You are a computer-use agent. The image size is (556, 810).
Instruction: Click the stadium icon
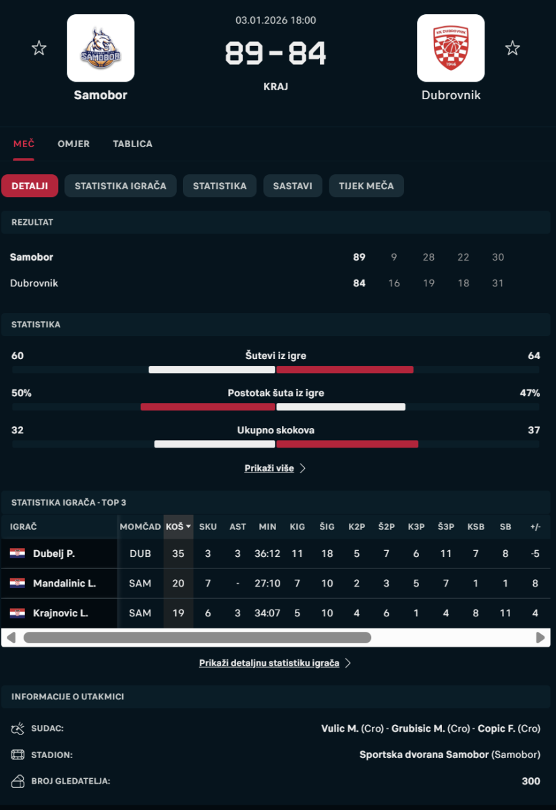click(18, 755)
